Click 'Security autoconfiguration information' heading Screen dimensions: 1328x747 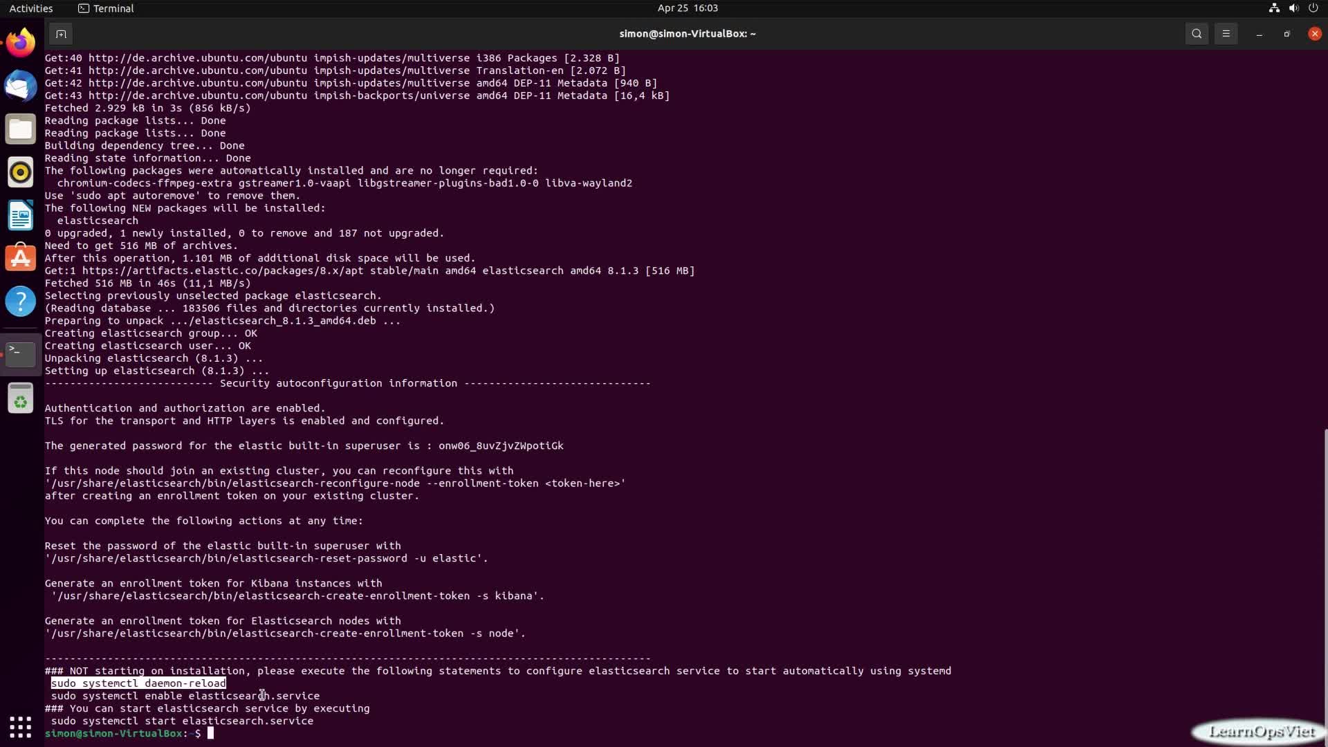coord(338,383)
